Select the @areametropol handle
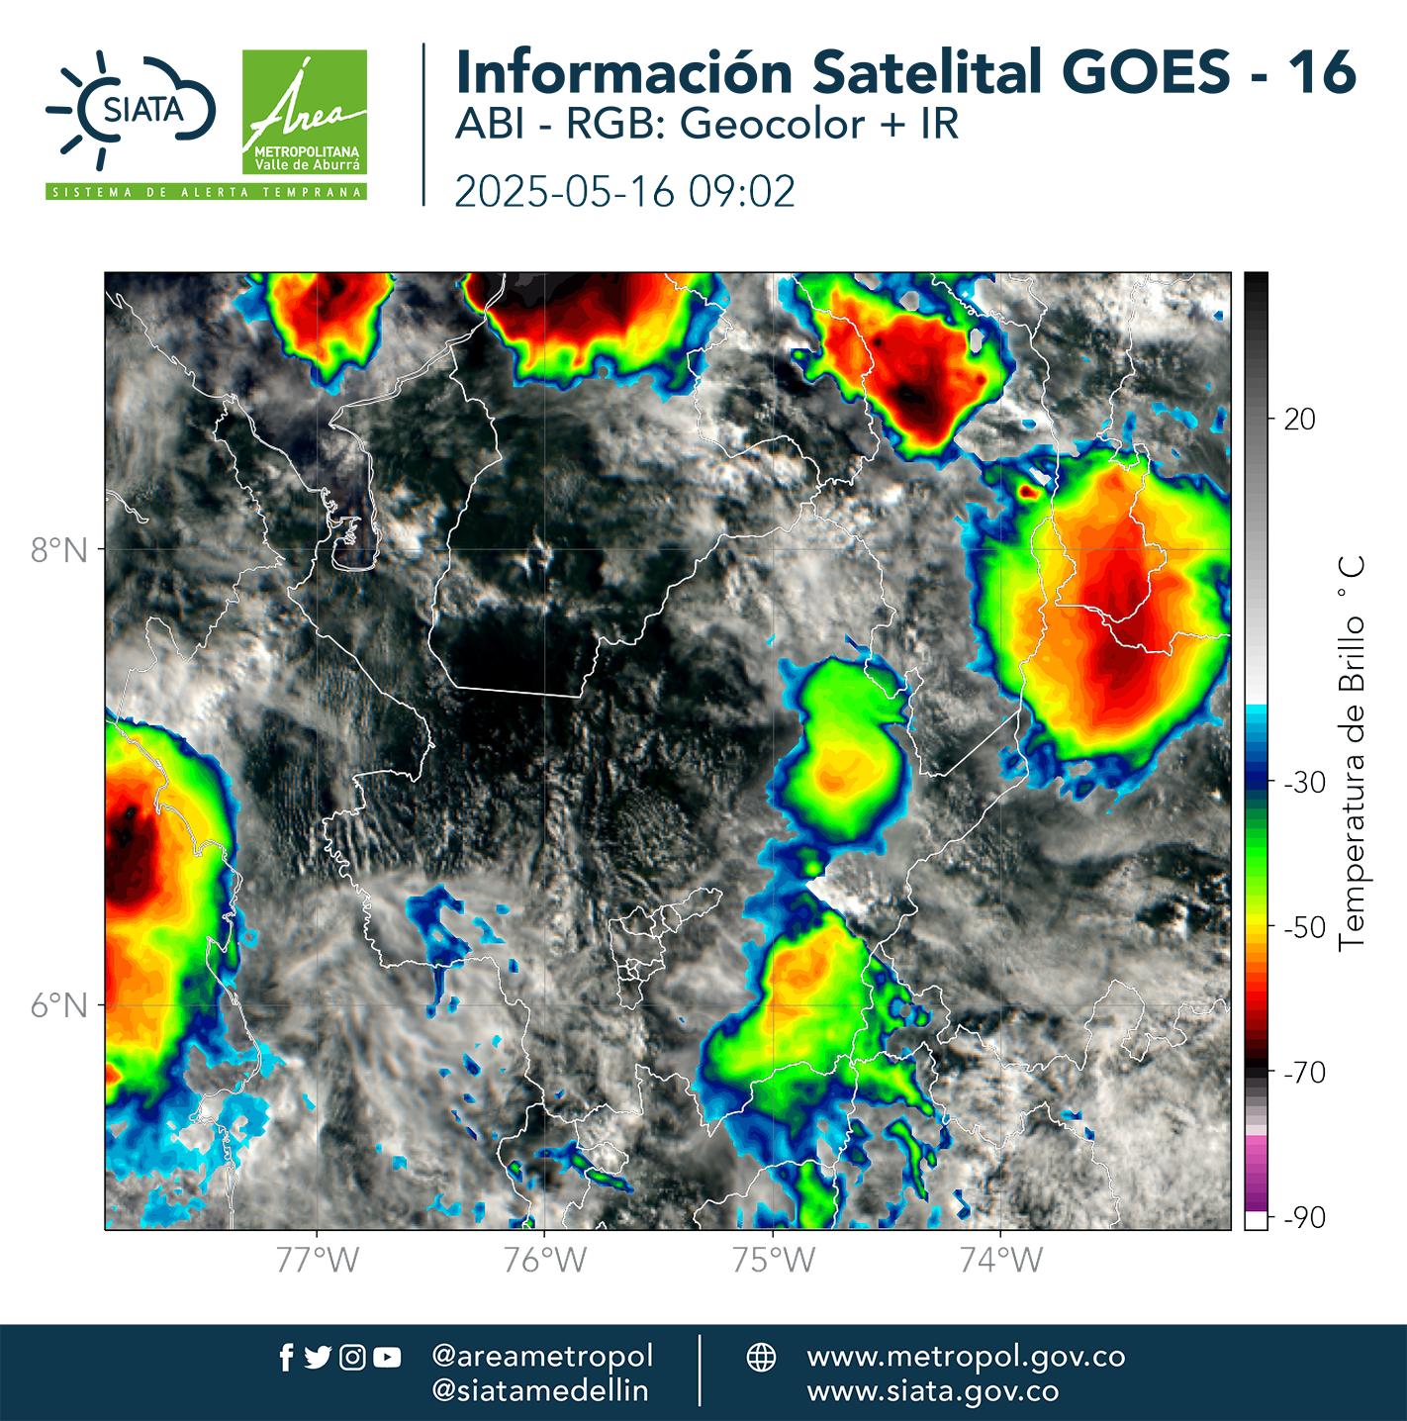 point(542,1357)
